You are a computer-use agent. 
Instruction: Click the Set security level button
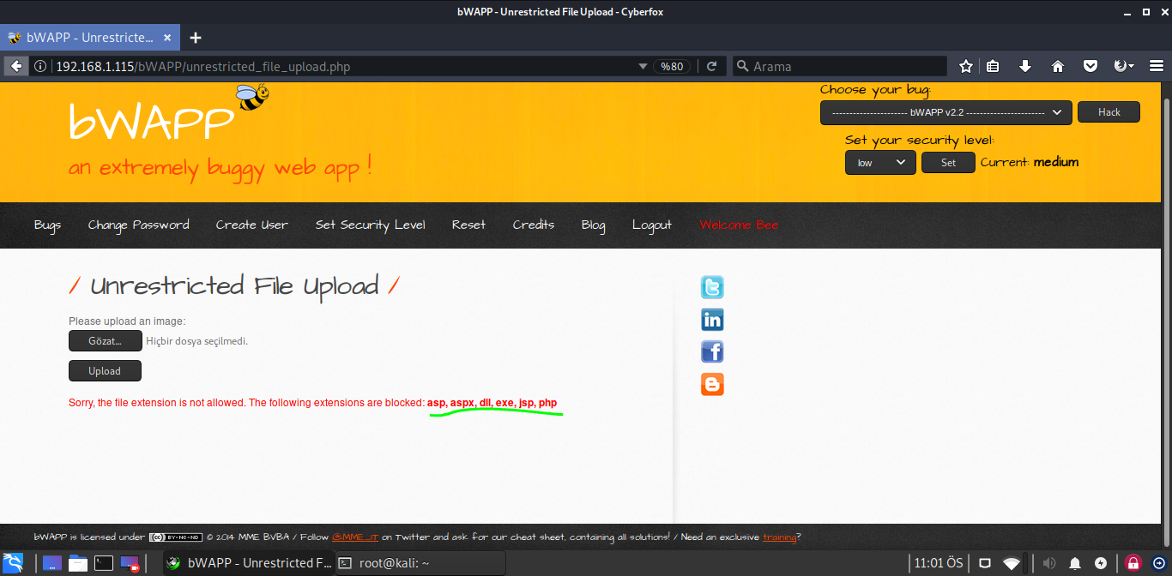pyautogui.click(x=948, y=163)
